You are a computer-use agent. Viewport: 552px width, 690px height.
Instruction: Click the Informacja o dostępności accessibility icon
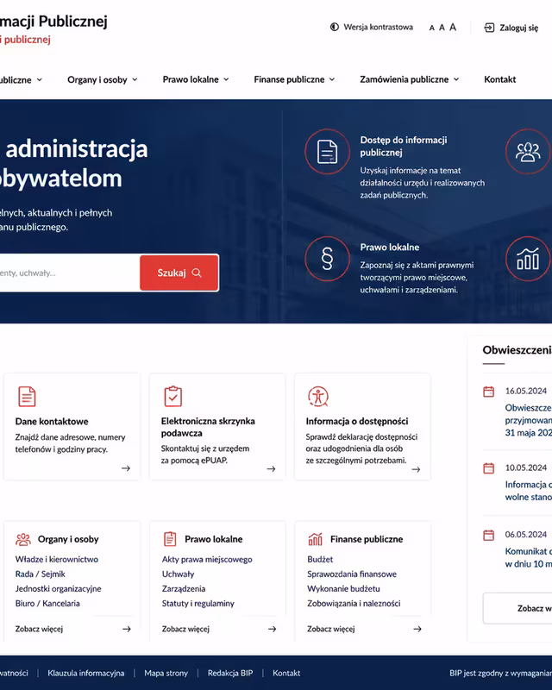pos(317,396)
